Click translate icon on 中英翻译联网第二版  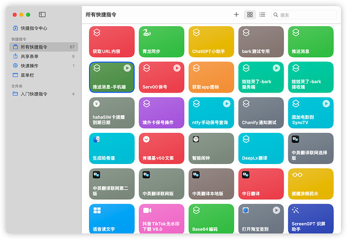97,175
